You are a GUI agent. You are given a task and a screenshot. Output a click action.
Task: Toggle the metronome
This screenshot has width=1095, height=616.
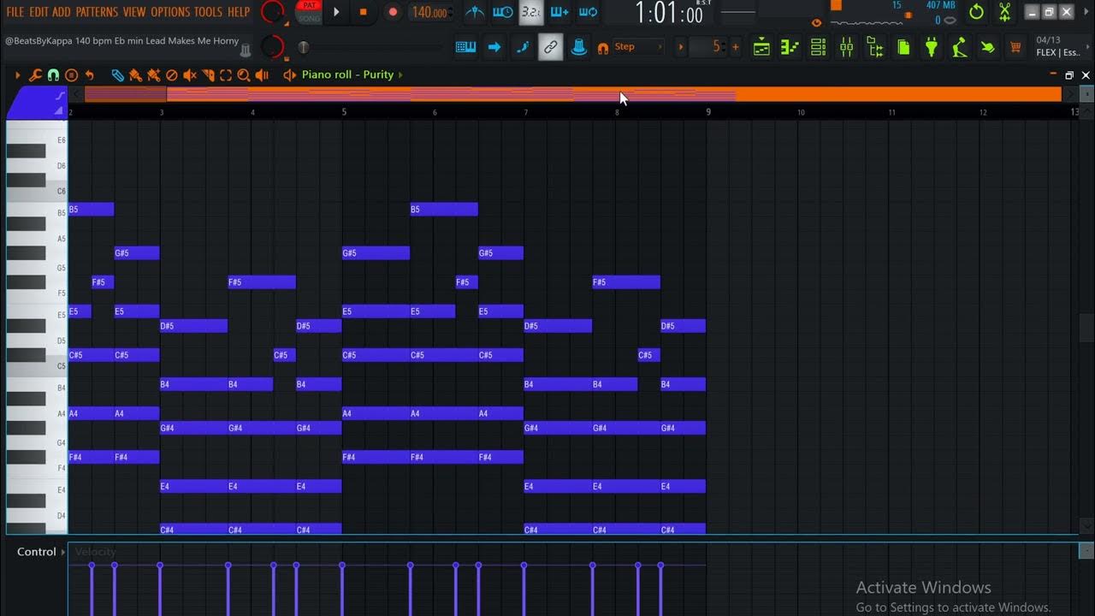(475, 12)
